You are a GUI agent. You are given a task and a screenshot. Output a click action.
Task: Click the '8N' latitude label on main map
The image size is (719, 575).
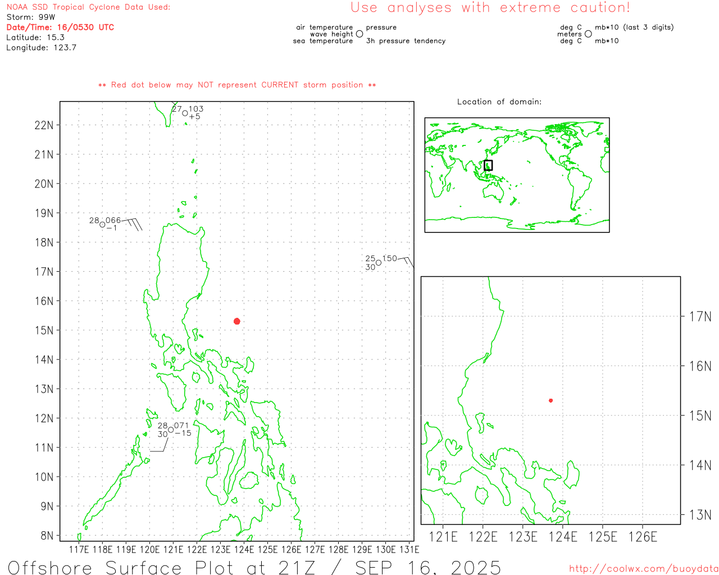click(47, 536)
